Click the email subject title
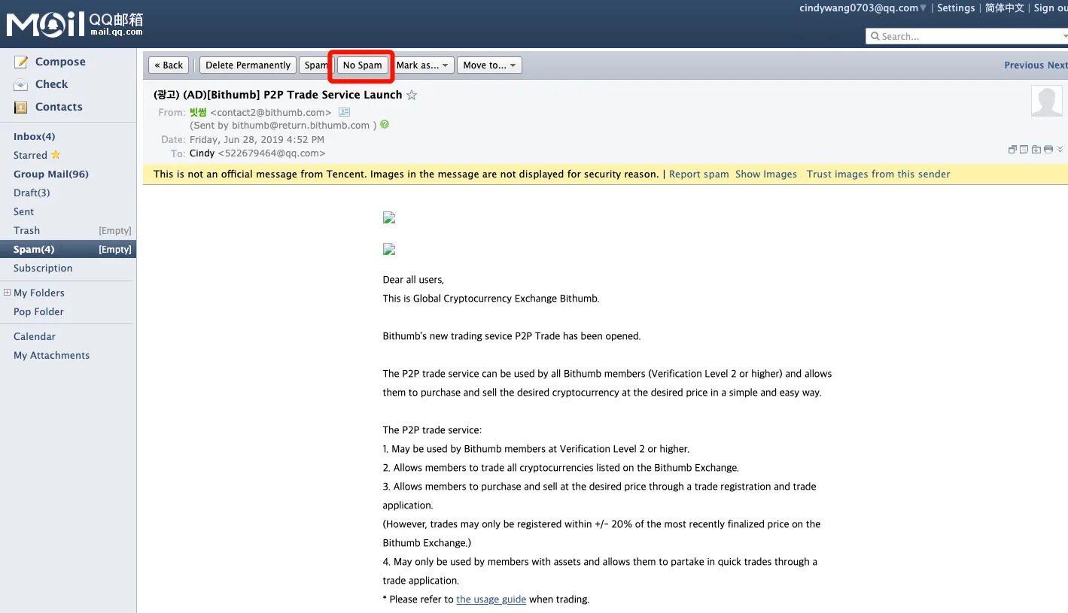This screenshot has width=1068, height=613. click(278, 95)
